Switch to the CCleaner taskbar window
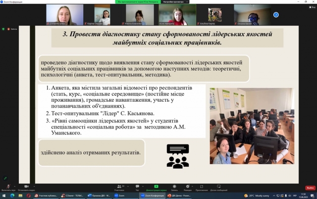This screenshot has height=199, width=317. (72, 196)
